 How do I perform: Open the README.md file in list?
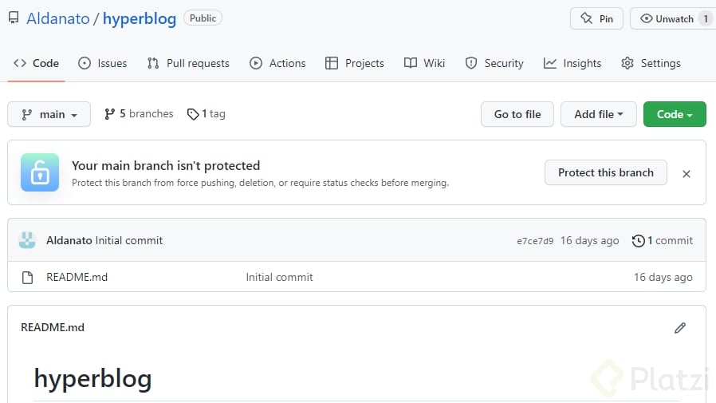(77, 277)
